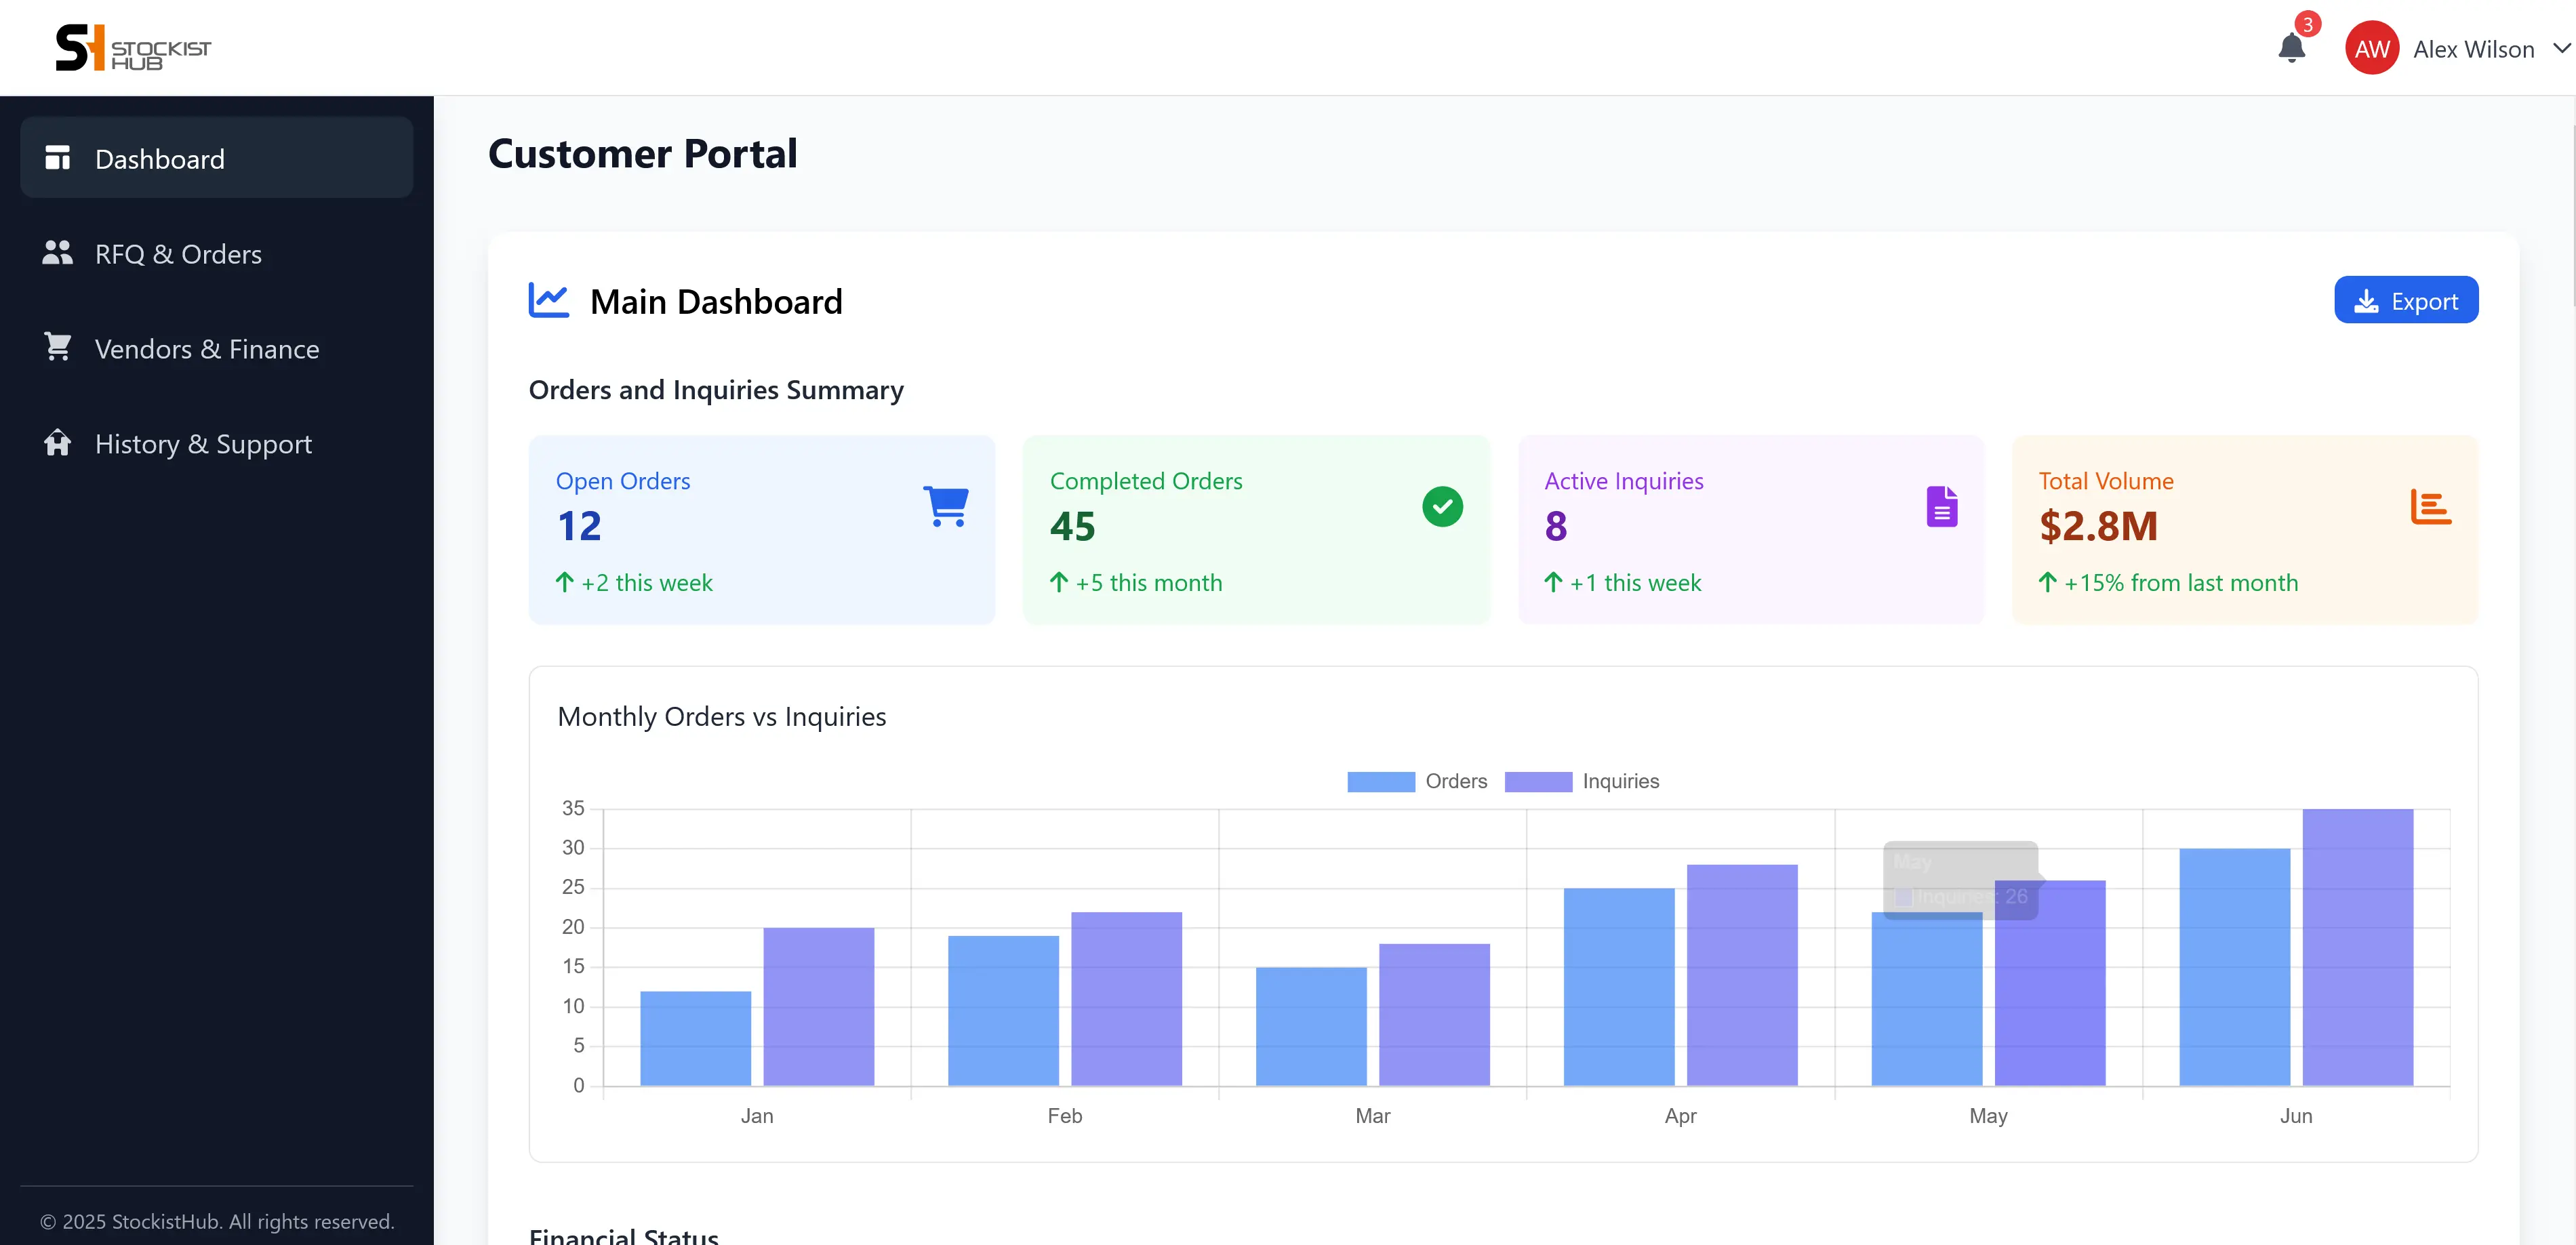This screenshot has width=2576, height=1245.
Task: Open the Vendors & Finance menu item
Action: click(x=216, y=348)
